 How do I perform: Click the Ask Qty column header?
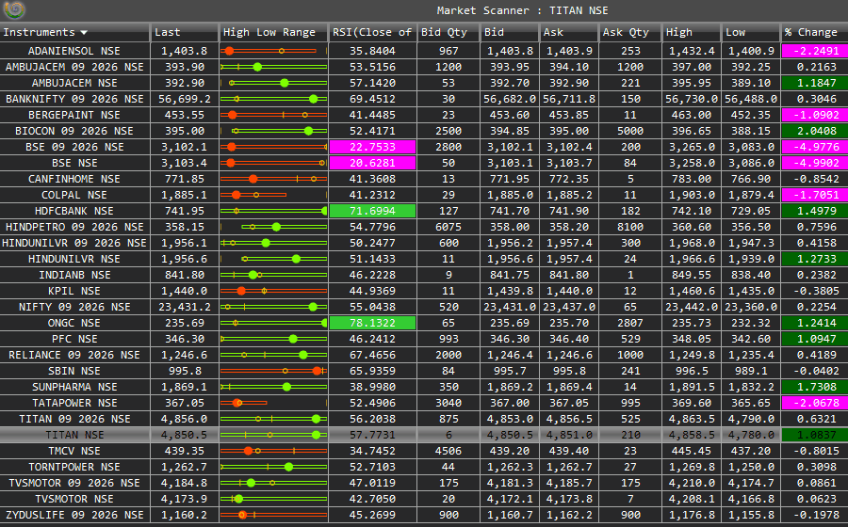pyautogui.click(x=630, y=32)
